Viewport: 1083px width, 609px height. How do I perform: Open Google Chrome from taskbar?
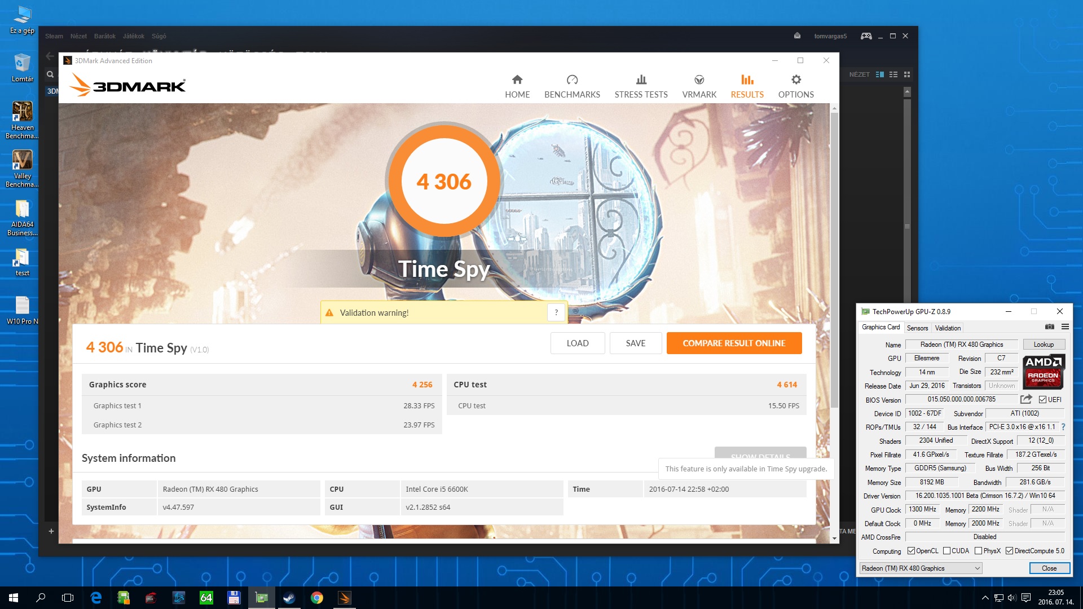[317, 598]
